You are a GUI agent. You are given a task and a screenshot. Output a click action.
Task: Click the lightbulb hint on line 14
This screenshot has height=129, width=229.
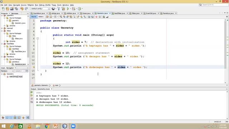34,67
